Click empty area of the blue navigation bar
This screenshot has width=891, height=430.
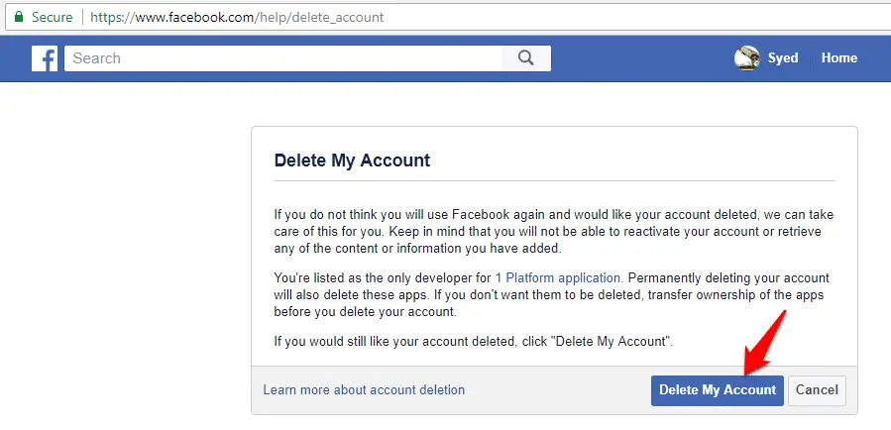pos(642,58)
